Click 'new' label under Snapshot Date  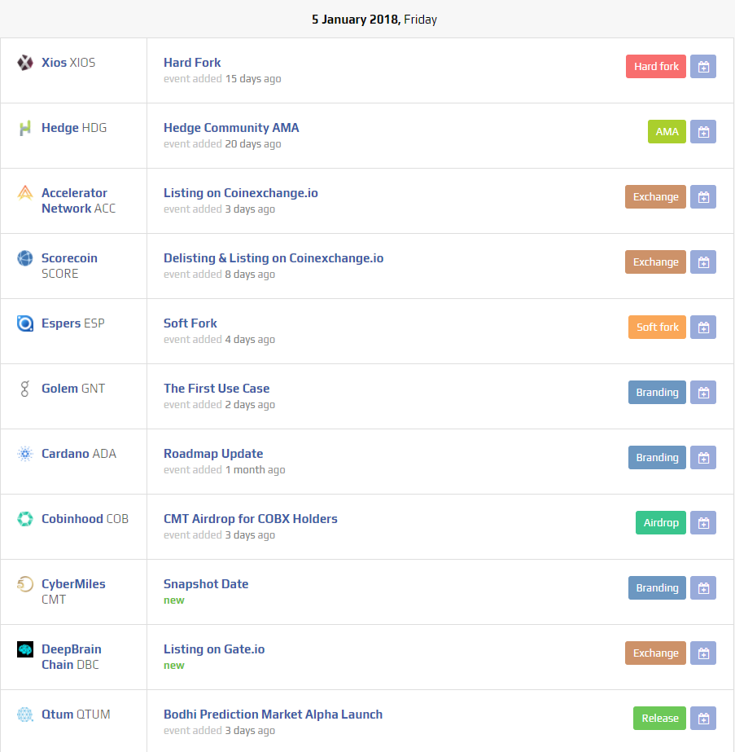coord(174,600)
